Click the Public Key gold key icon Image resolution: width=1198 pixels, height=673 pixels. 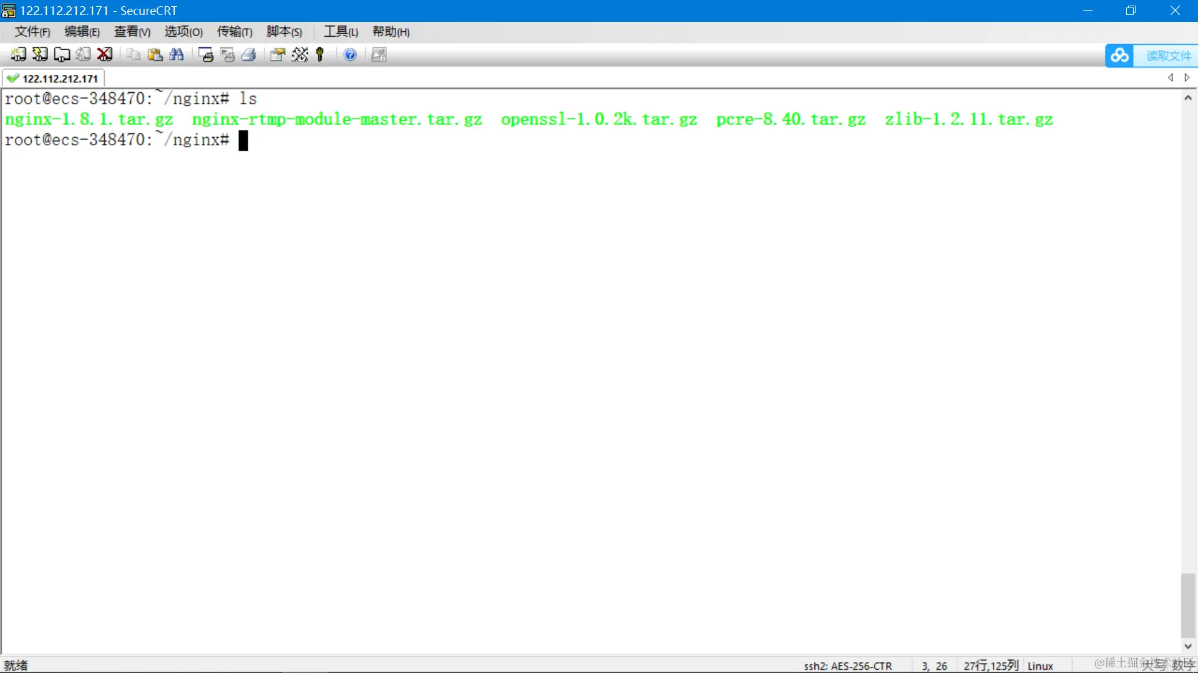pyautogui.click(x=320, y=55)
